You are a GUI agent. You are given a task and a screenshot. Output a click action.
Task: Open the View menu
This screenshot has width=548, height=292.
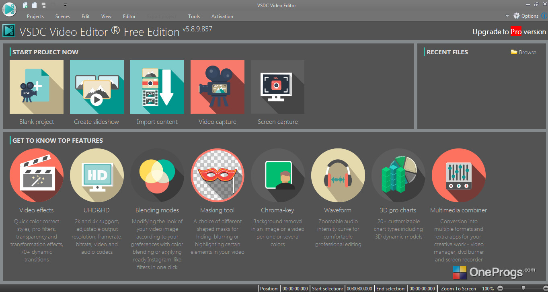point(107,16)
